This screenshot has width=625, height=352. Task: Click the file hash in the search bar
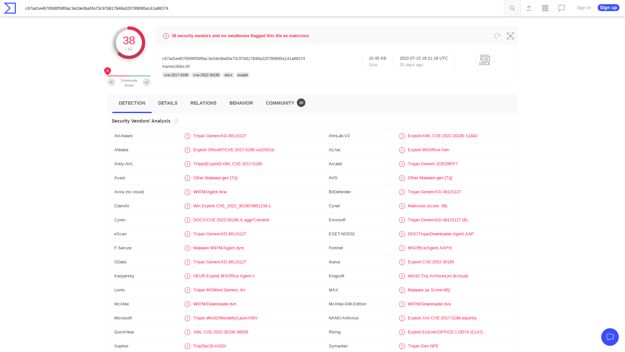(97, 8)
